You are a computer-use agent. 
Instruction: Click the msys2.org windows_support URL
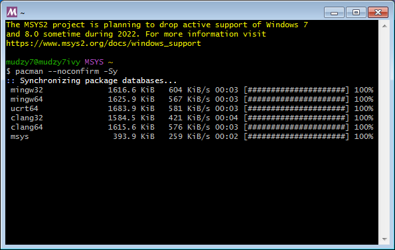104,43
